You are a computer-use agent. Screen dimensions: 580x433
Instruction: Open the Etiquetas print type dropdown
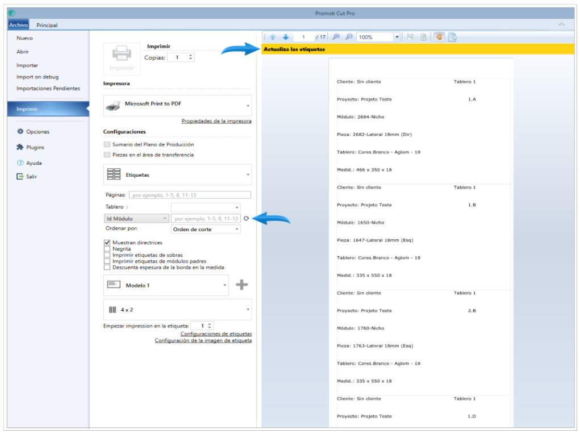click(178, 174)
